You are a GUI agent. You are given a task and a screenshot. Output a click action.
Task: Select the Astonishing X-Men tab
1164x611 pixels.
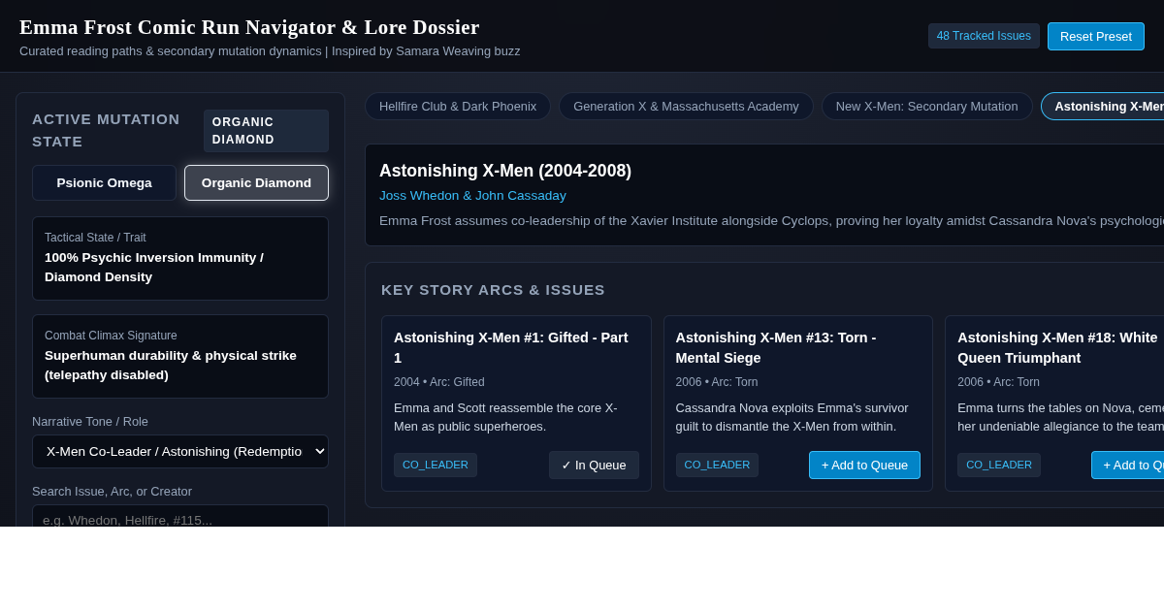1103,106
